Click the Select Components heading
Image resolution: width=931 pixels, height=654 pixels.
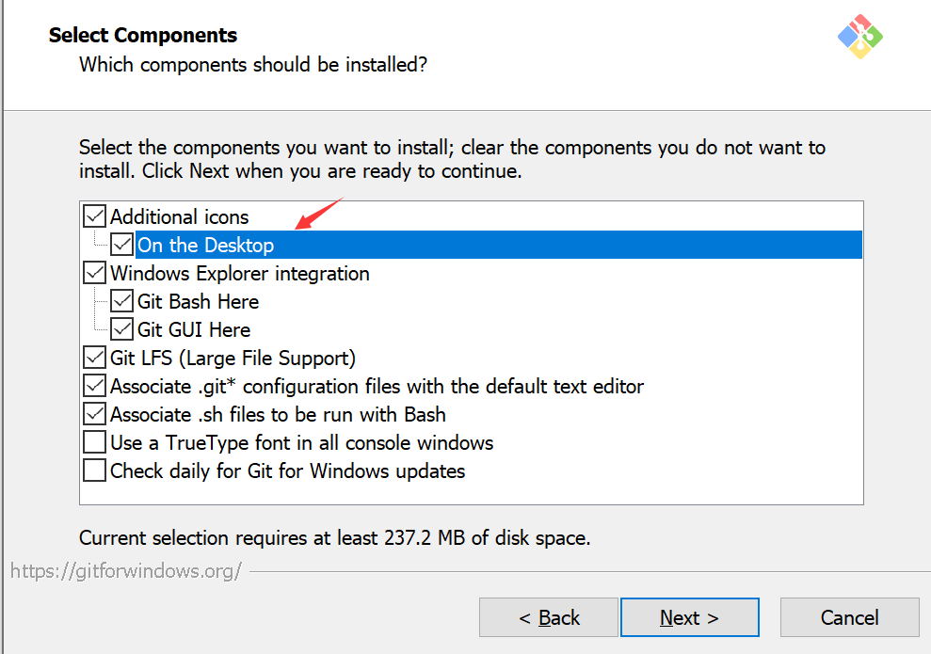[x=143, y=36]
